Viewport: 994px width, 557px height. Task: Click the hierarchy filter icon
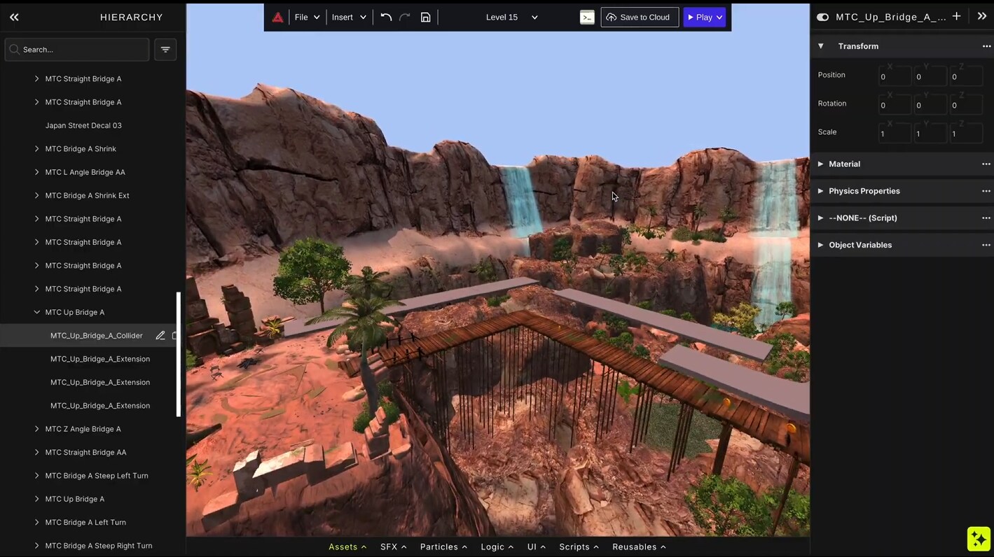(x=165, y=50)
